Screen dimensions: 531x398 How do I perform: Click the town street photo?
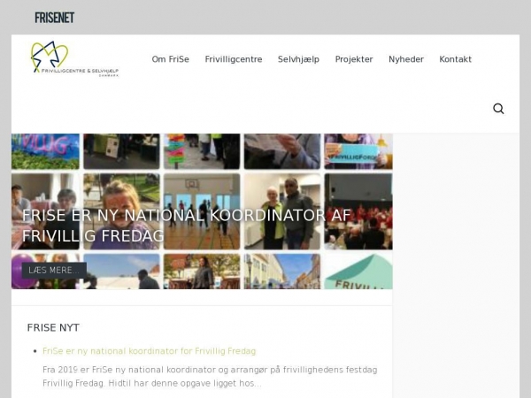coord(282,272)
